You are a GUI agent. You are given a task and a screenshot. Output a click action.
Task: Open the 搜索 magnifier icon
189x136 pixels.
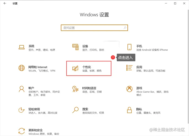(75, 110)
